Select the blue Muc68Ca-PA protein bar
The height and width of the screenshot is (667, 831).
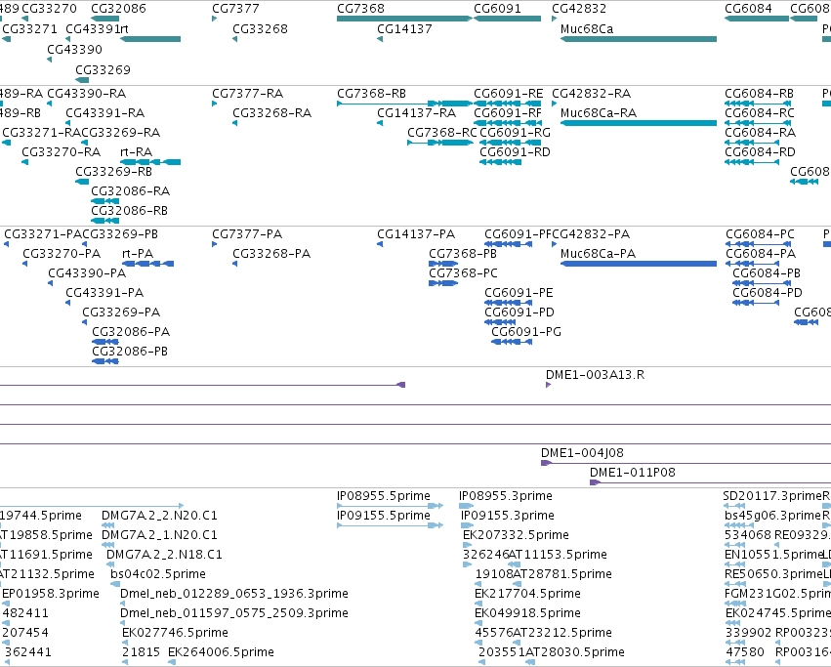click(639, 264)
